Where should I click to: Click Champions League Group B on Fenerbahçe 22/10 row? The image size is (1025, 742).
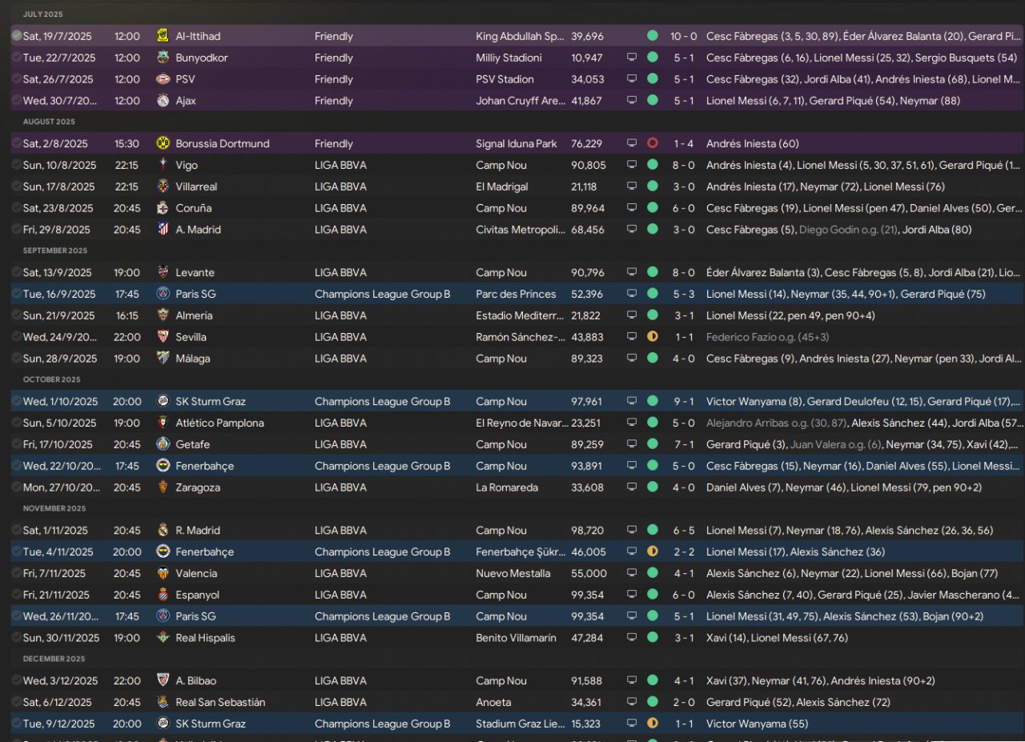pyautogui.click(x=382, y=466)
